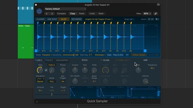Image resolution: width=193 pixels, height=108 pixels.
Task: Open the View 80% size dropdown
Action: tap(147, 13)
